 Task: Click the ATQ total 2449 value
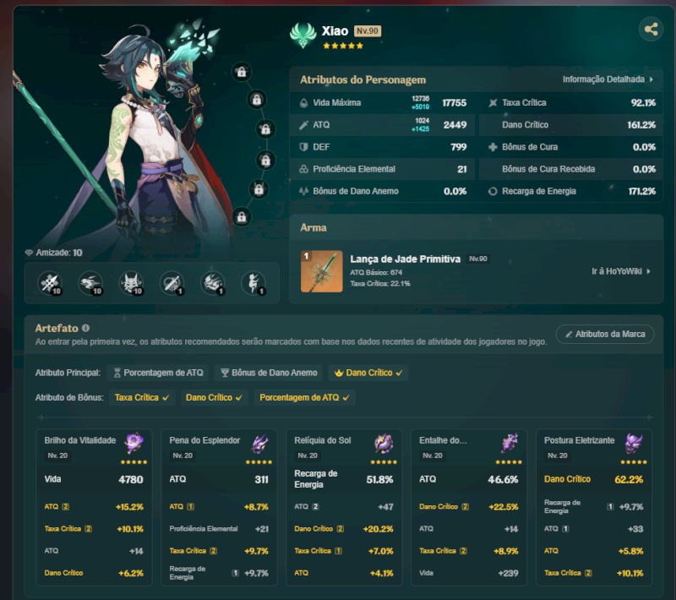(455, 125)
